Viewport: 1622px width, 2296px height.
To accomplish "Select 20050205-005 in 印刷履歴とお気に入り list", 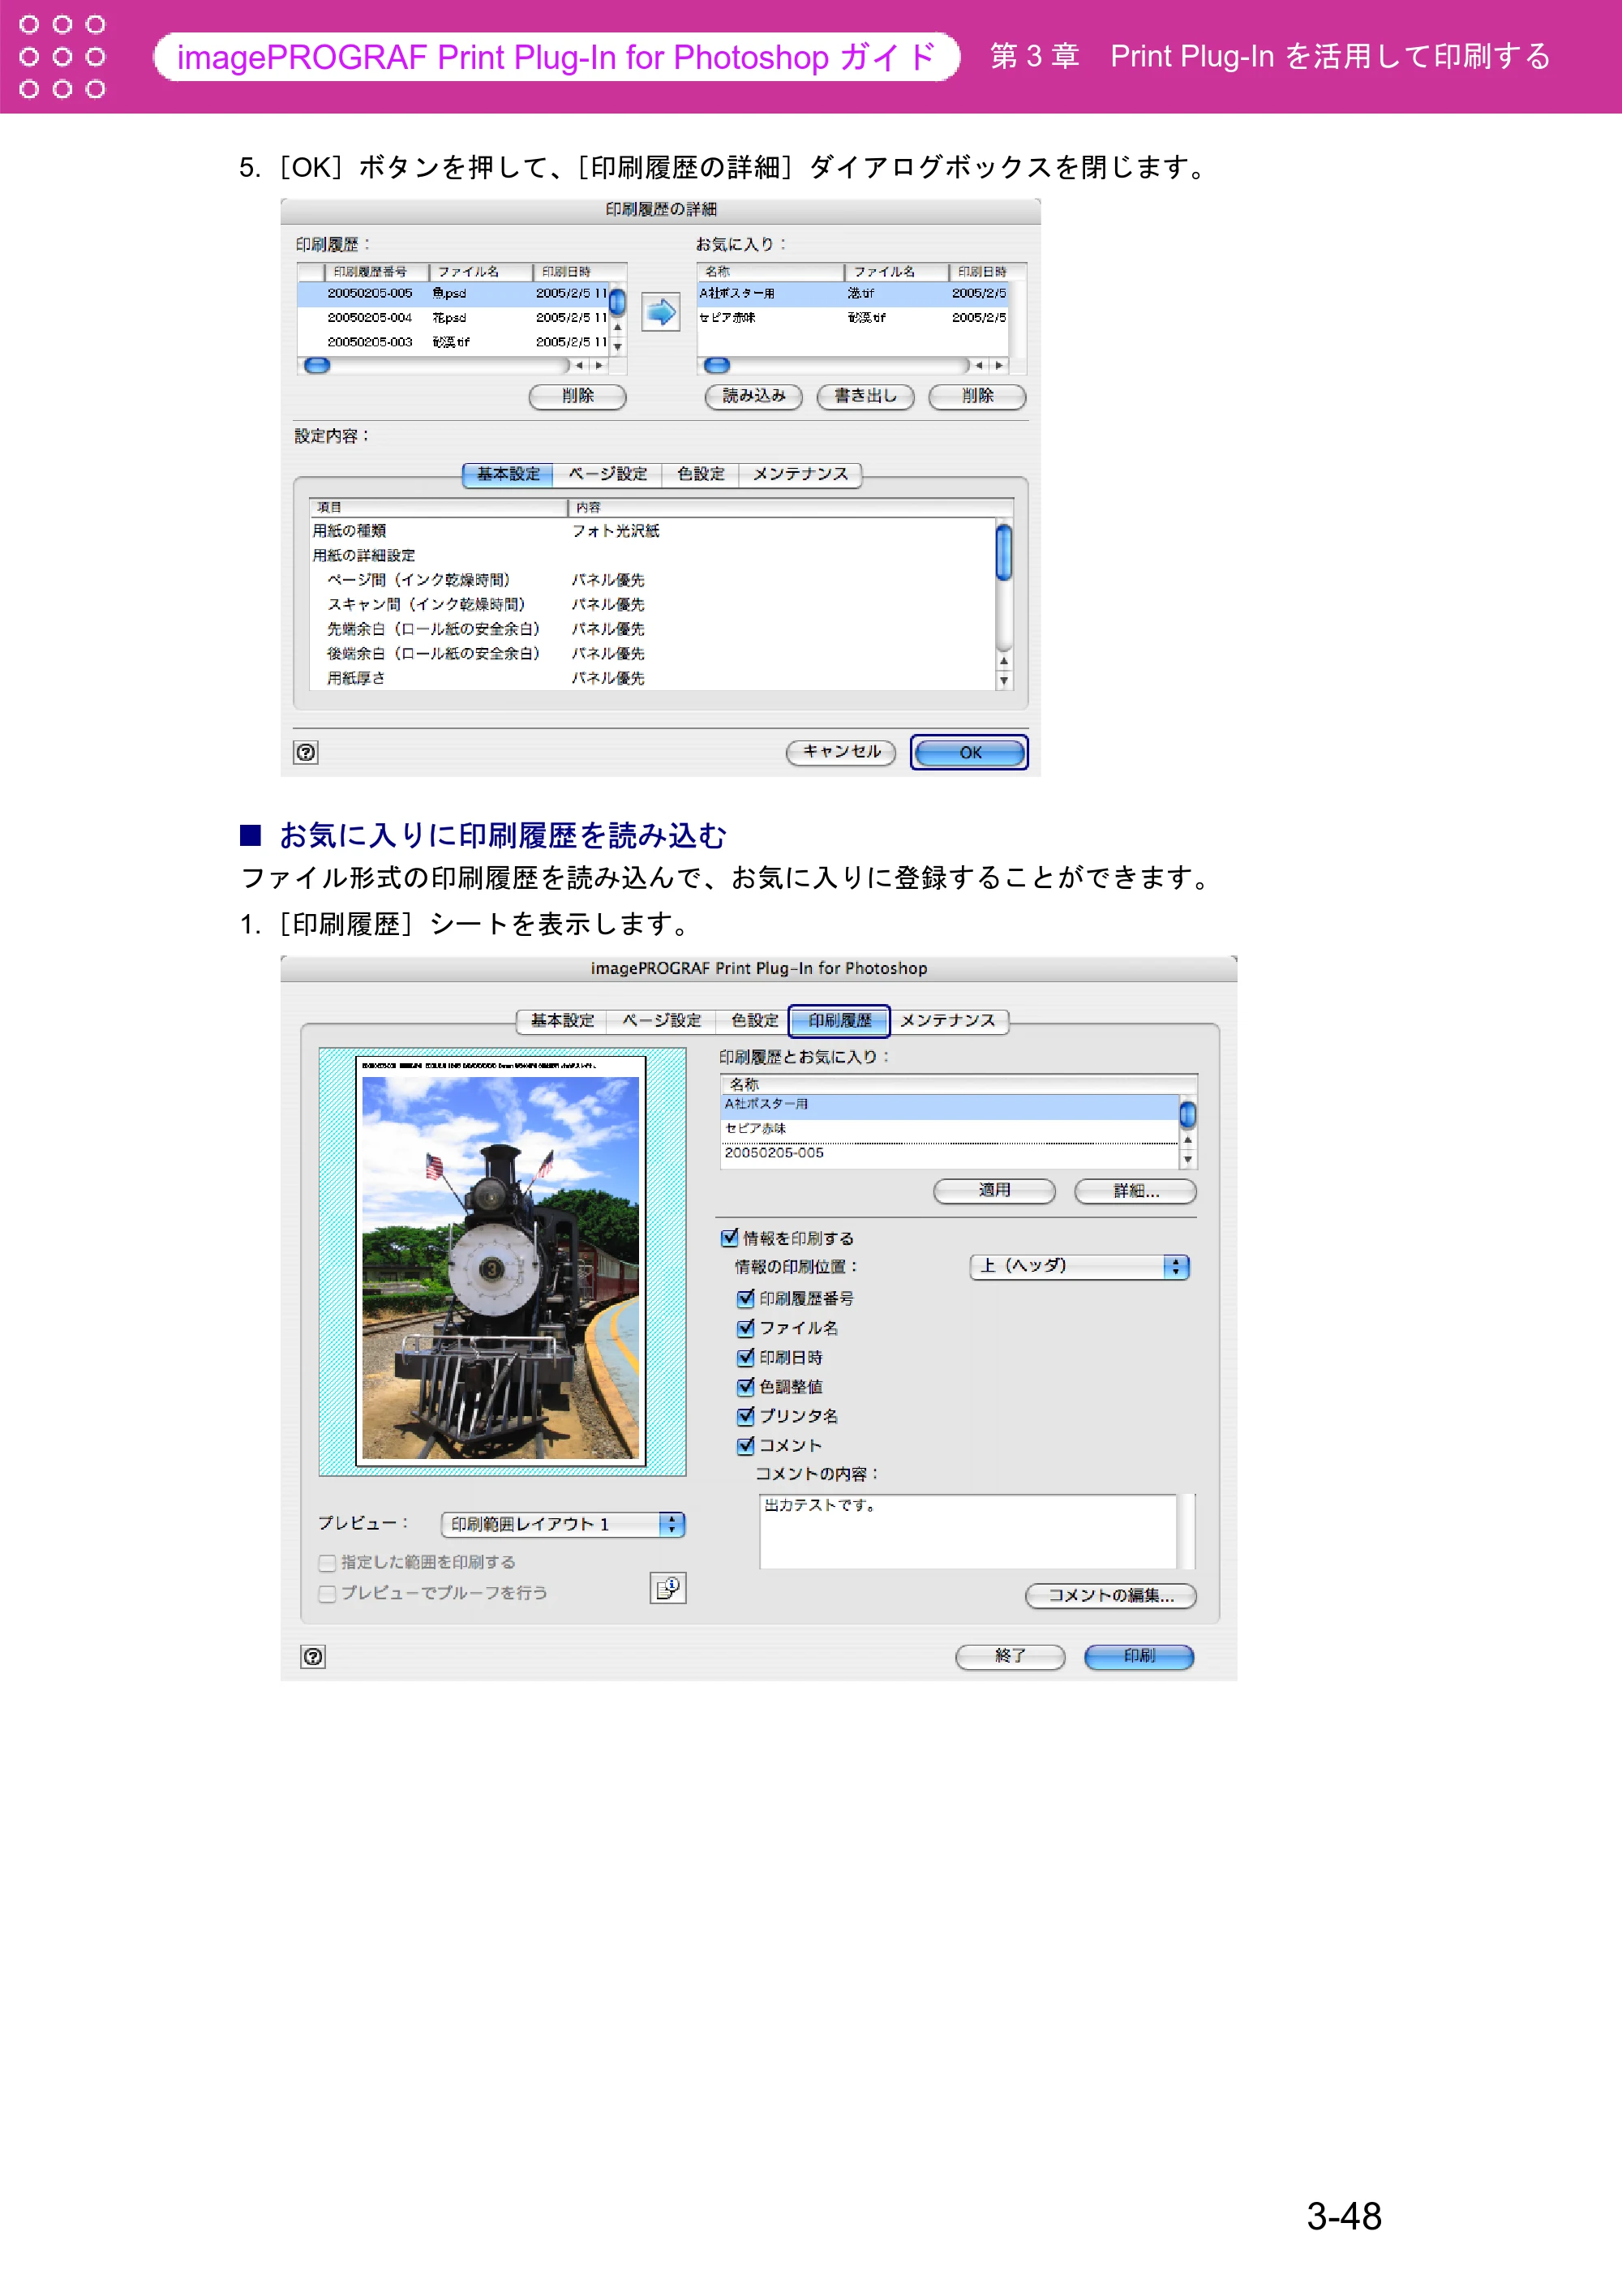I will [x=950, y=1154].
